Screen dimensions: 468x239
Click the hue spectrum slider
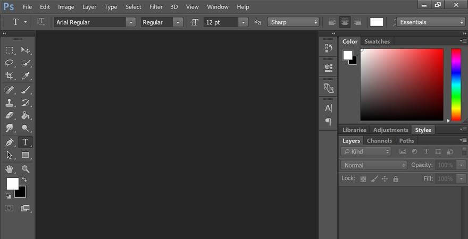[x=456, y=84]
